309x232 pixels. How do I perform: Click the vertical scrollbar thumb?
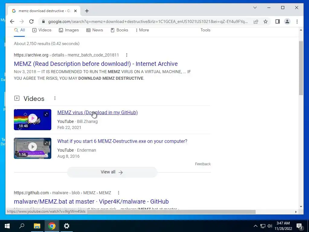[301, 68]
